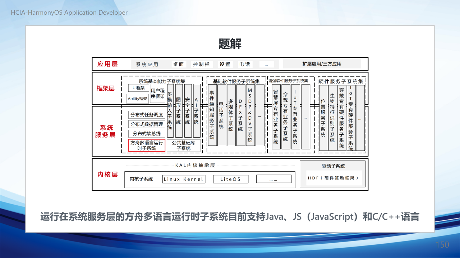Select the UI框架 box
This screenshot has height=258, width=460.
(x=139, y=88)
